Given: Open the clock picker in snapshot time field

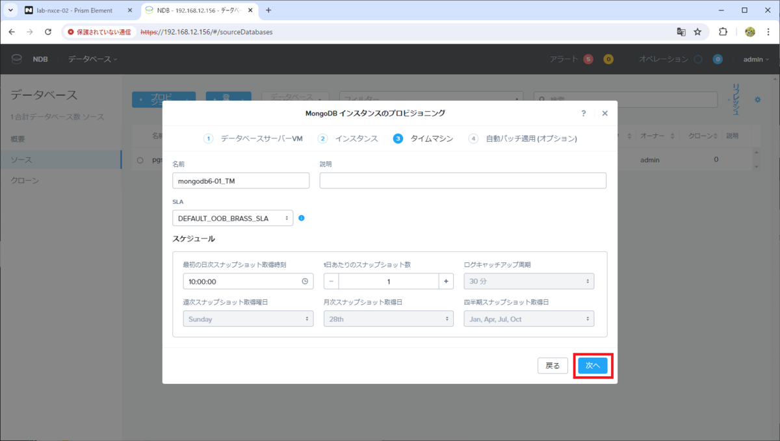Looking at the screenshot, I should tap(305, 282).
